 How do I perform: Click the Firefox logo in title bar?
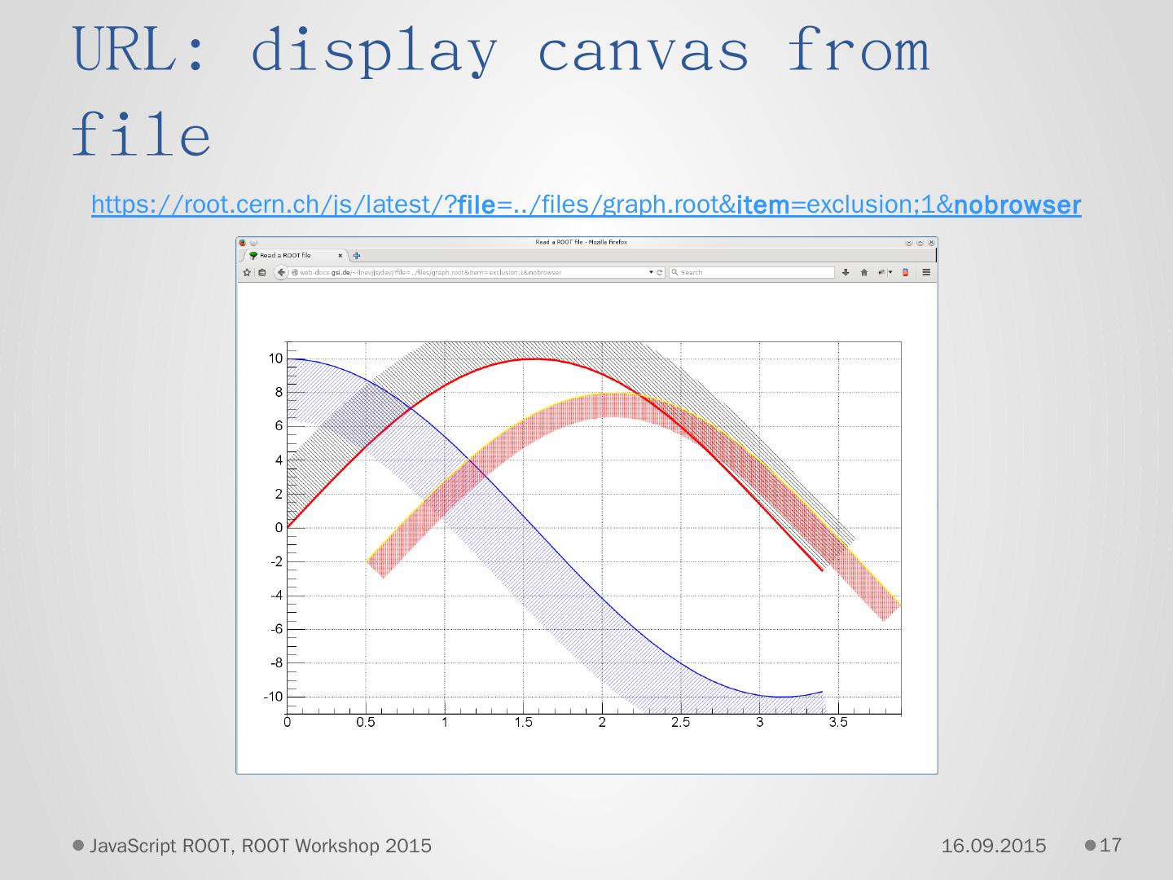click(242, 242)
